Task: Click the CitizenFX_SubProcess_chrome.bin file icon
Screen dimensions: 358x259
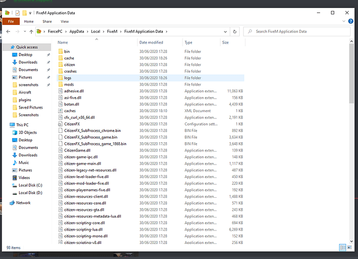Action: [x=61, y=131]
